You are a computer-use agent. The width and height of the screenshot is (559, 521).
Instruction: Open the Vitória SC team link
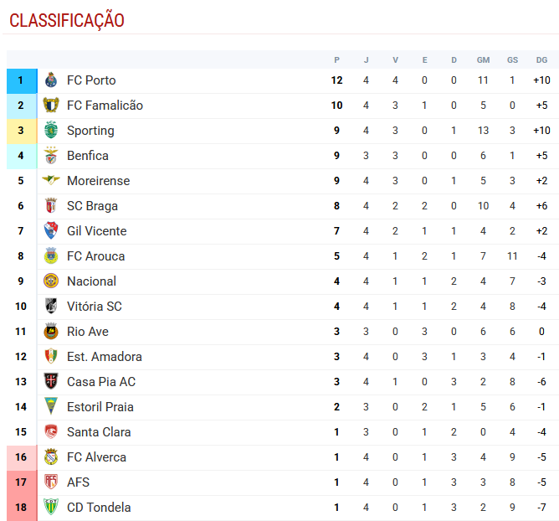(95, 307)
